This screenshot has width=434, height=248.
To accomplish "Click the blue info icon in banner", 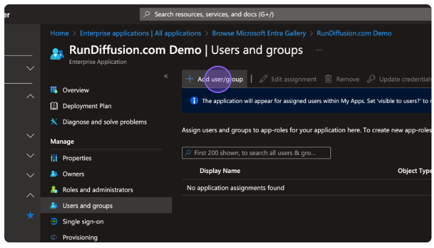I will click(x=194, y=100).
